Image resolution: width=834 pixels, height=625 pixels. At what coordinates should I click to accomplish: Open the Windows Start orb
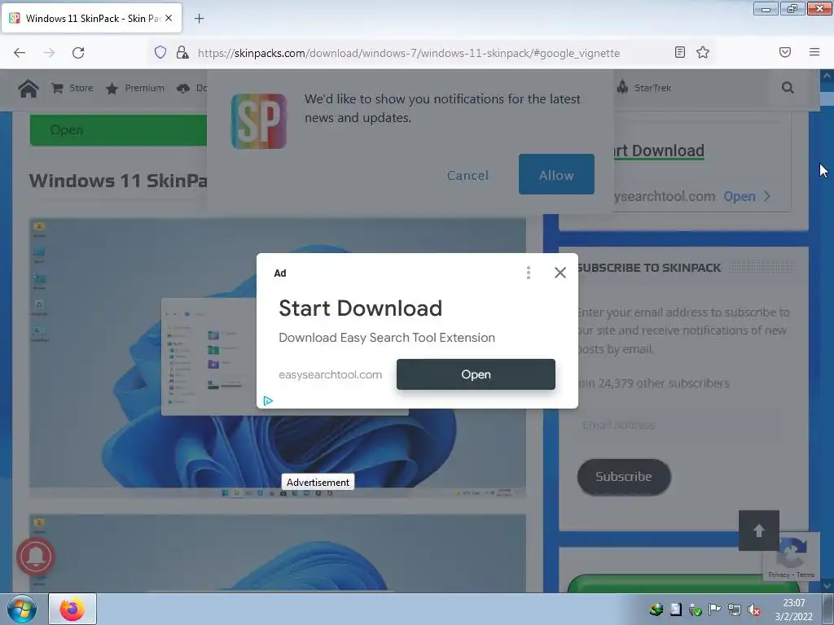click(x=22, y=609)
